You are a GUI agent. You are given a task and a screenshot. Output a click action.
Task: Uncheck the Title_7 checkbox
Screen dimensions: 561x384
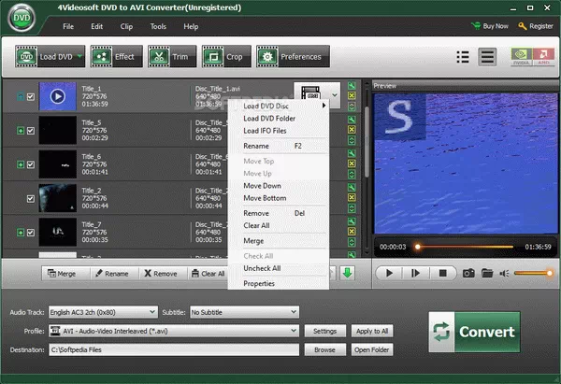31,233
